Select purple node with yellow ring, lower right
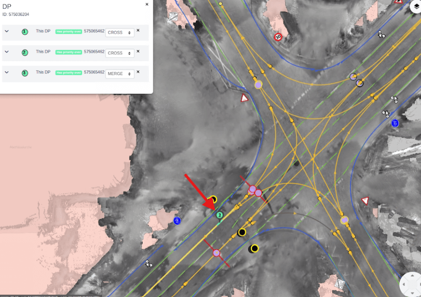The height and width of the screenshot is (297, 421). pos(344,220)
